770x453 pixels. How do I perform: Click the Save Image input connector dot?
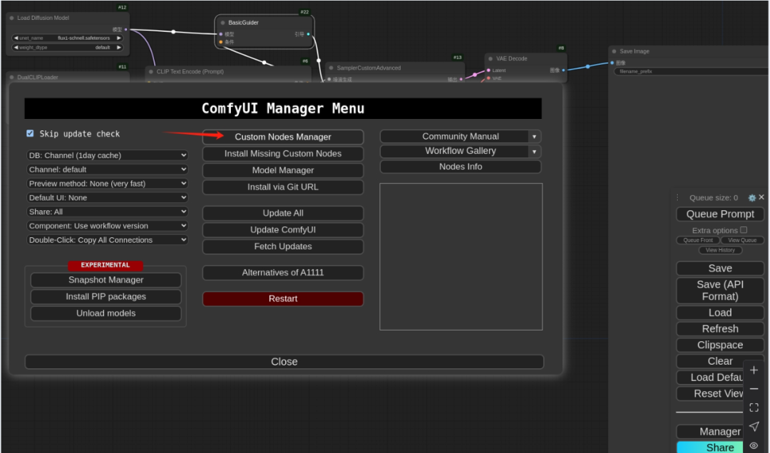[612, 63]
